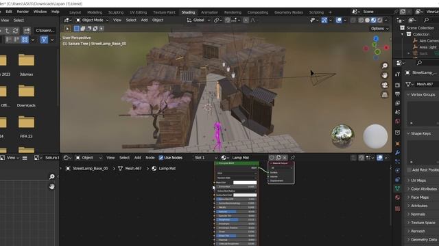Select material preview viewport shading
The width and height of the screenshot is (439, 246).
(373, 20)
